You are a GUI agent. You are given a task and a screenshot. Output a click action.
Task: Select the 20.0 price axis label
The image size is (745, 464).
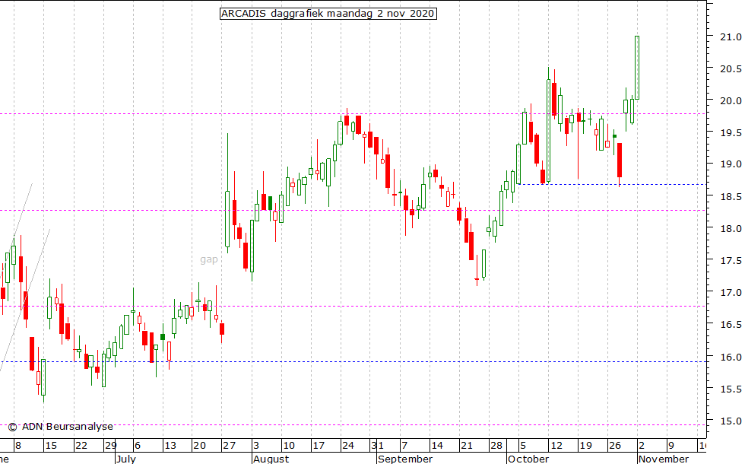coord(731,100)
